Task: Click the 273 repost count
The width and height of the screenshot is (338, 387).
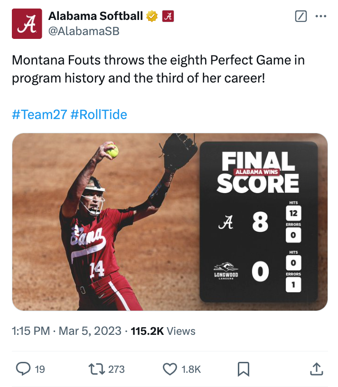Action: (x=117, y=369)
